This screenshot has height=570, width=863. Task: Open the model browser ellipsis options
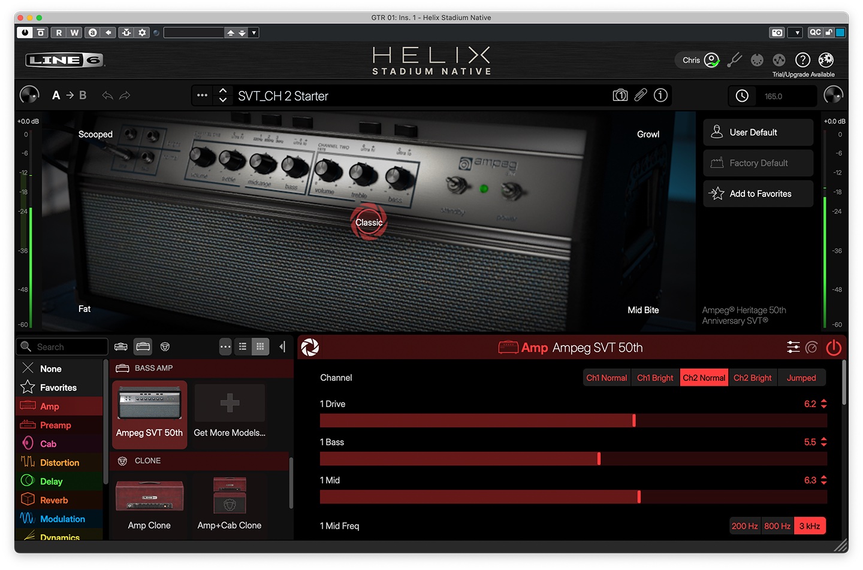click(225, 347)
